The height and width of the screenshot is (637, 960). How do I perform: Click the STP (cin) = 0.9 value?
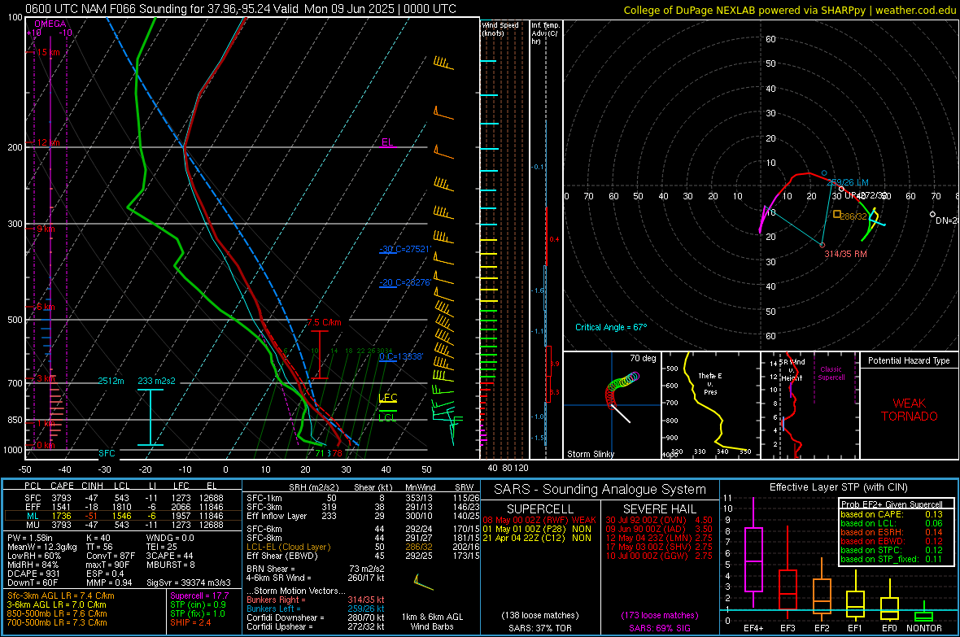coord(198,604)
